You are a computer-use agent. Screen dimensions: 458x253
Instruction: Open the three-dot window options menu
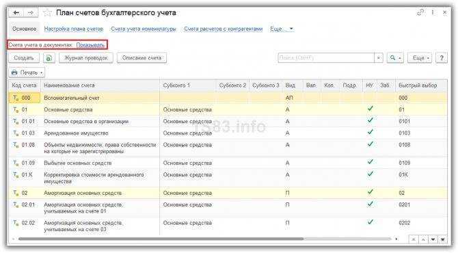[433, 12]
